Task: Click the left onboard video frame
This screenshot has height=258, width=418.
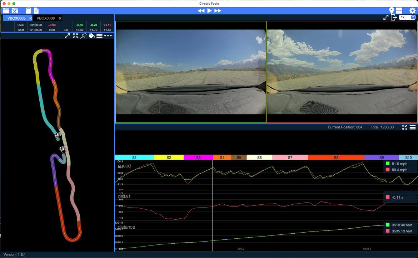Action: click(191, 72)
